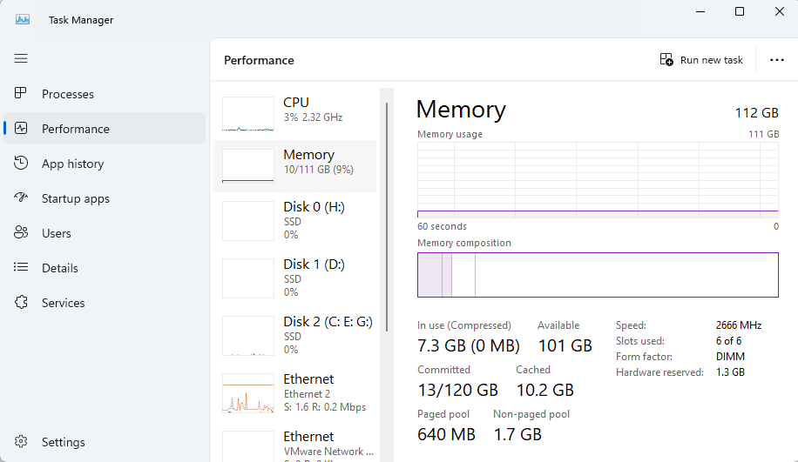Click the Available value 101 GB
This screenshot has height=462, width=798.
565,345
